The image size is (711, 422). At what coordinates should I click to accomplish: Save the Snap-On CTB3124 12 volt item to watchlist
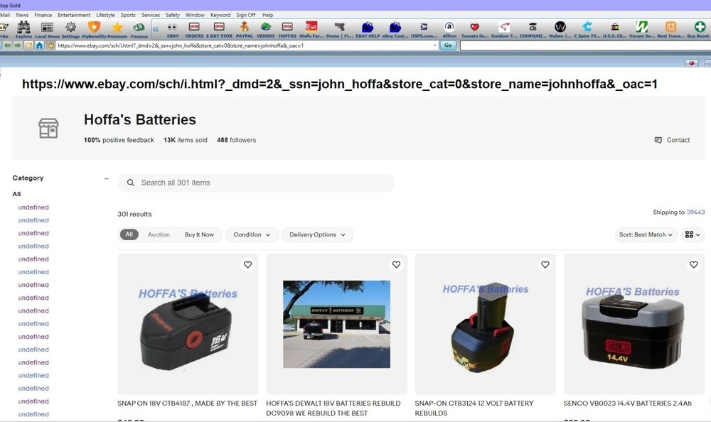545,265
